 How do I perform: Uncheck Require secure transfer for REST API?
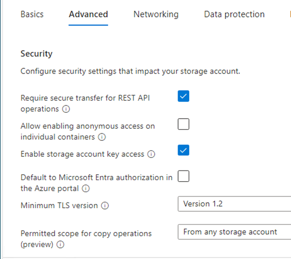coord(183,96)
